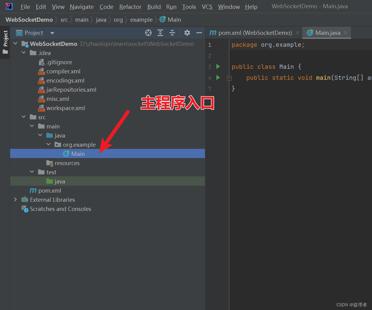372x310 pixels.
Task: Open the Edit menu
Action: click(41, 7)
